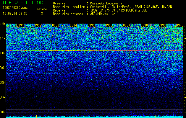Click the 0333 time marker
The height and width of the screenshot is (118, 186).
pyautogui.click(x=56, y=25)
